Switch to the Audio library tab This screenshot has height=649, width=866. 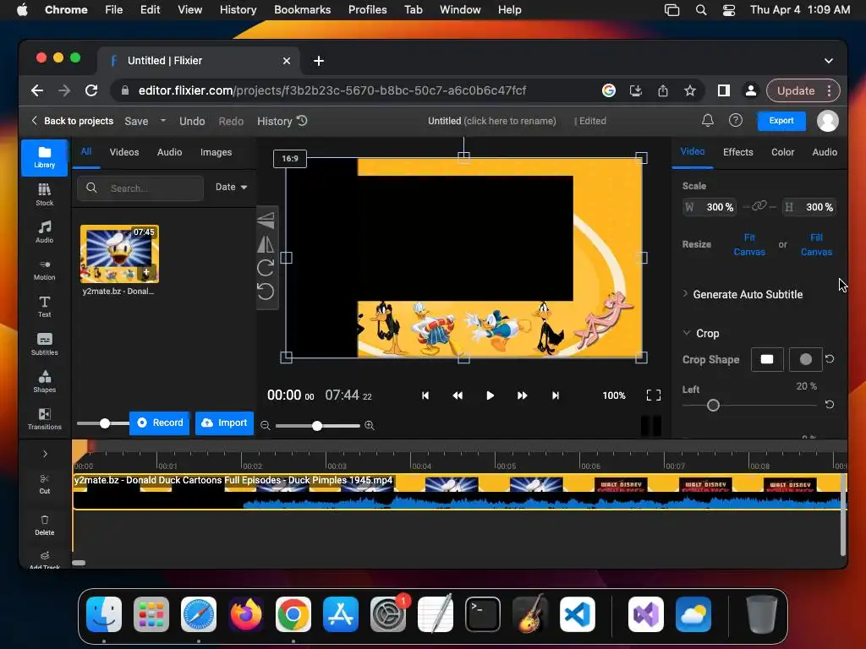pyautogui.click(x=169, y=152)
